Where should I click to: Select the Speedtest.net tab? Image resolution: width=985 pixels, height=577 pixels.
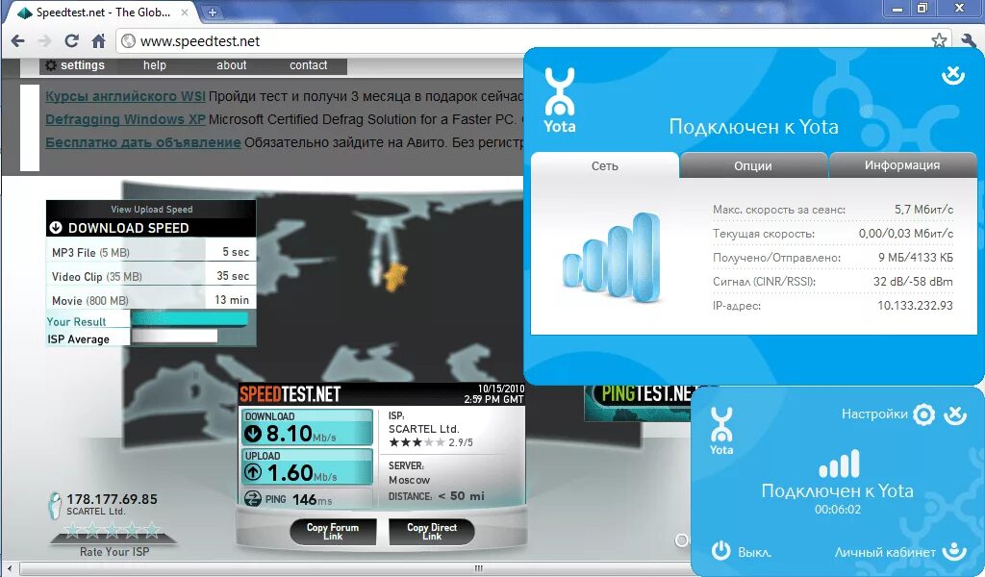(x=100, y=12)
